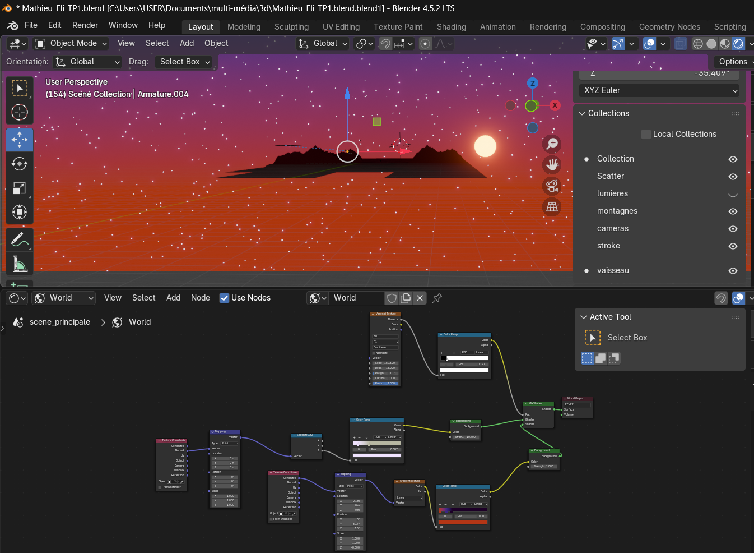Activate the Annotate pencil tool
754x553 pixels.
coord(20,239)
